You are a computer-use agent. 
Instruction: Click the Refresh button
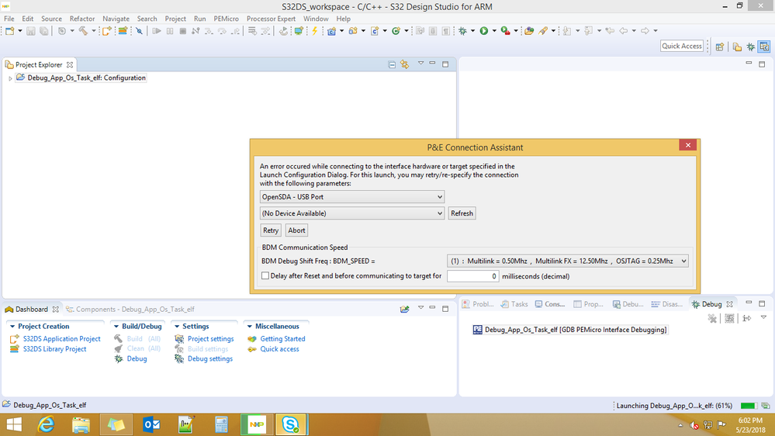[462, 213]
